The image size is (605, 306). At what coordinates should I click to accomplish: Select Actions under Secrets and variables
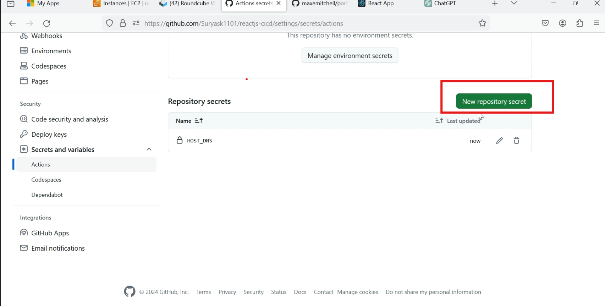tap(86, 165)
